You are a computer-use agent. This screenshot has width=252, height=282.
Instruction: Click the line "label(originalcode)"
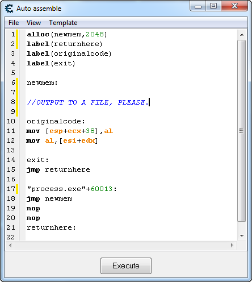(69, 53)
